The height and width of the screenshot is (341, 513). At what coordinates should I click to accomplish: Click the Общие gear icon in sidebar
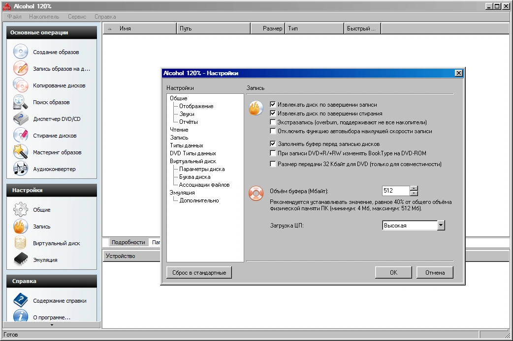click(20, 209)
